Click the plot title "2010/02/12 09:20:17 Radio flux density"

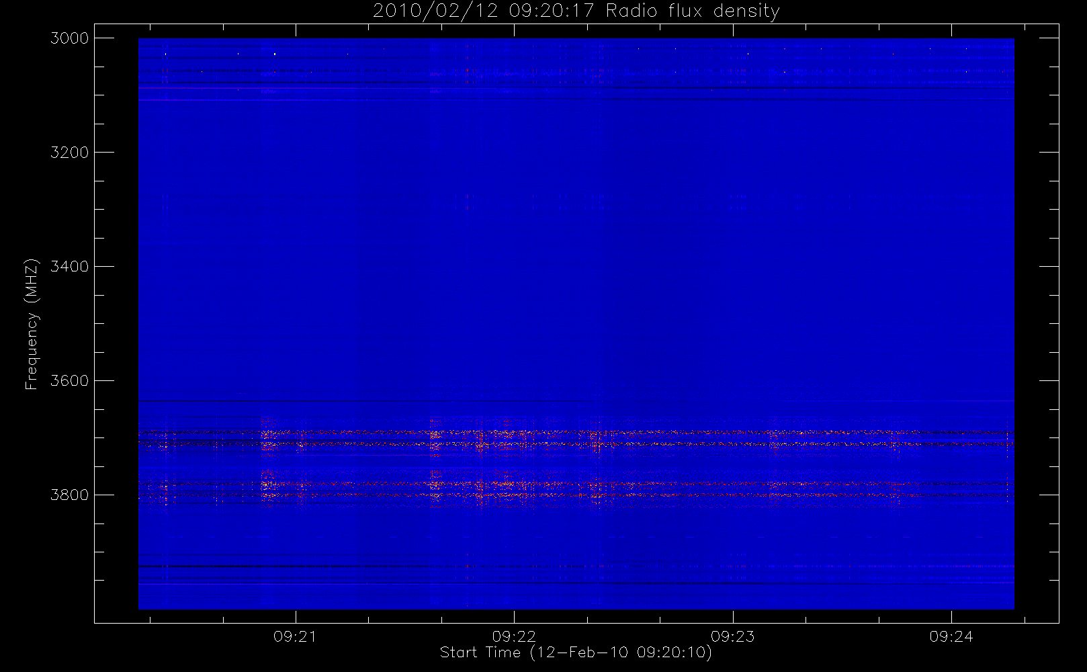[x=576, y=11]
